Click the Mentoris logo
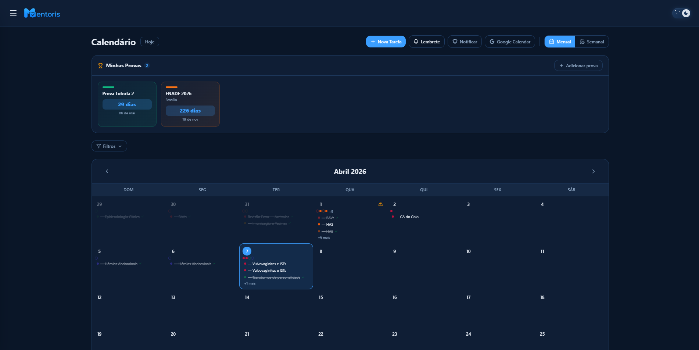This screenshot has height=350, width=699. pos(42,14)
